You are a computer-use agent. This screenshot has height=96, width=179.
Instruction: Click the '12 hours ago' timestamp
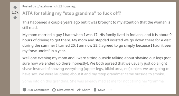click(x=67, y=6)
